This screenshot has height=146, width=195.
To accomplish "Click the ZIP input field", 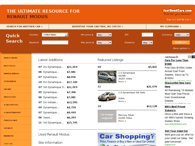I will tap(147, 35).
